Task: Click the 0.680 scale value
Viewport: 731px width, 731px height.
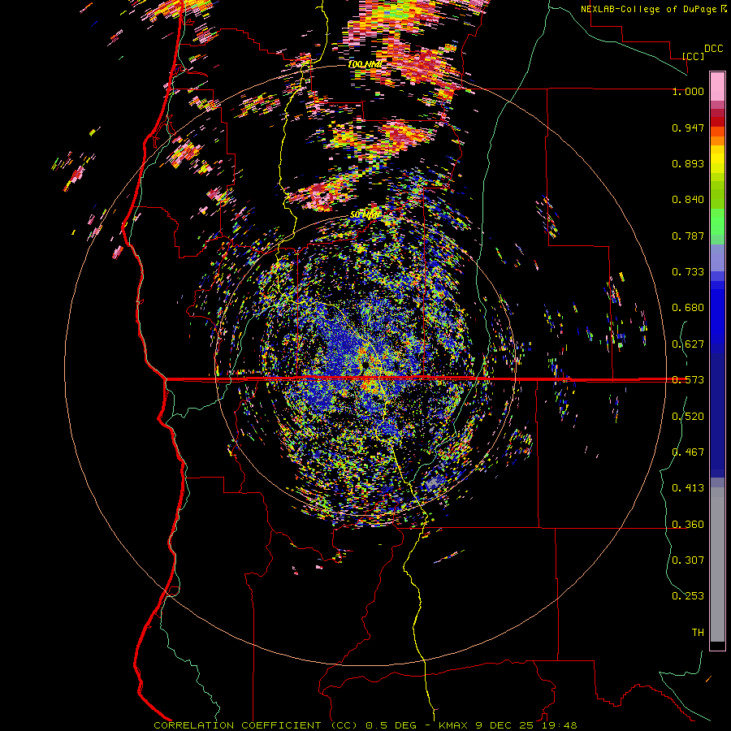Action: pos(688,308)
